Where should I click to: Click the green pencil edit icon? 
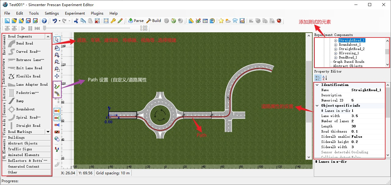coord(120,21)
